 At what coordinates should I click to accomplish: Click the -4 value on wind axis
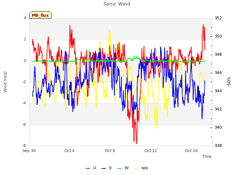pos(24,103)
